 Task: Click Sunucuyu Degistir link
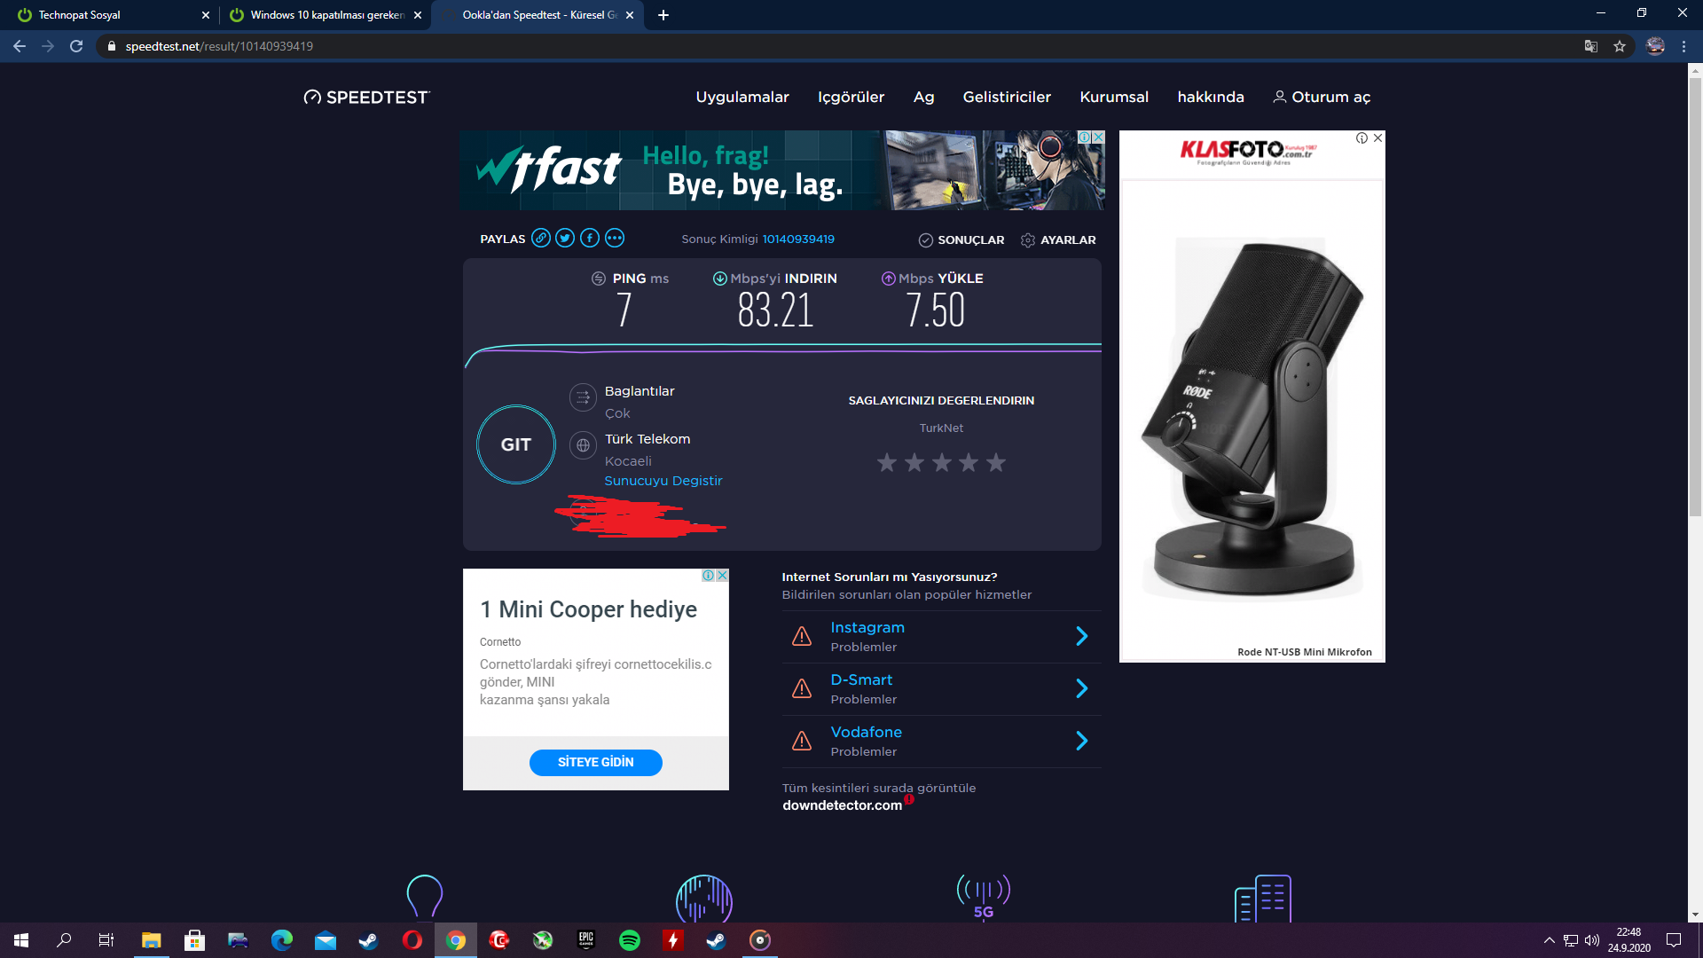coord(663,481)
